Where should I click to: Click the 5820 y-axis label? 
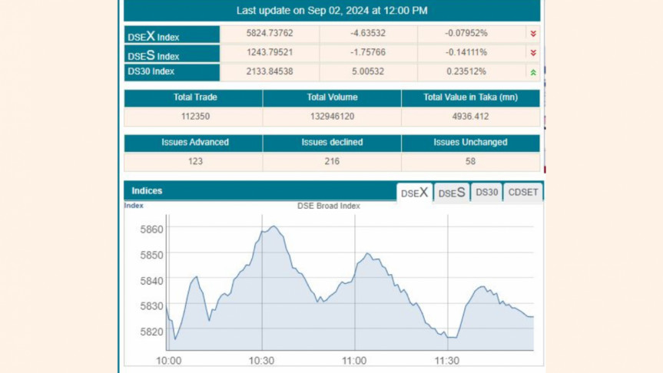click(151, 332)
